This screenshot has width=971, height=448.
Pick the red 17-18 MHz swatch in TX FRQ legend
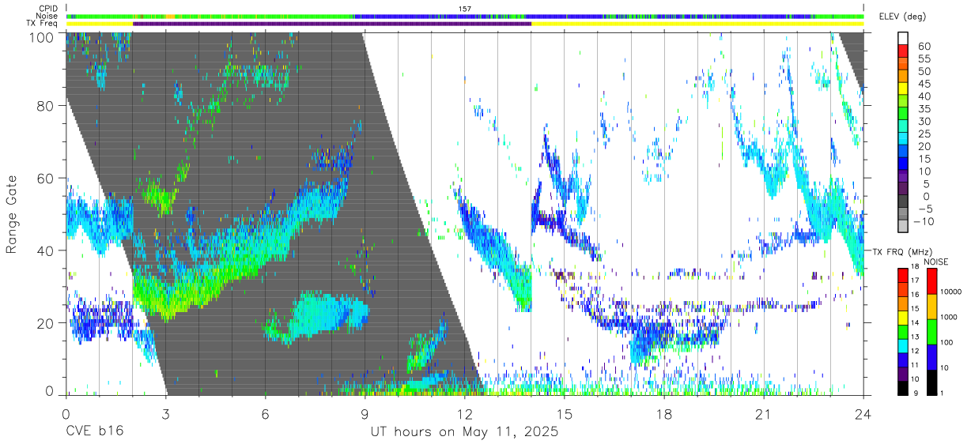pos(903,276)
